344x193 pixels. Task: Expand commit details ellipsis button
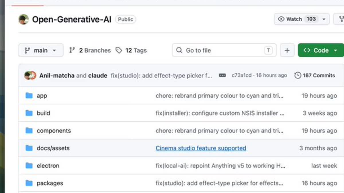click(222, 75)
